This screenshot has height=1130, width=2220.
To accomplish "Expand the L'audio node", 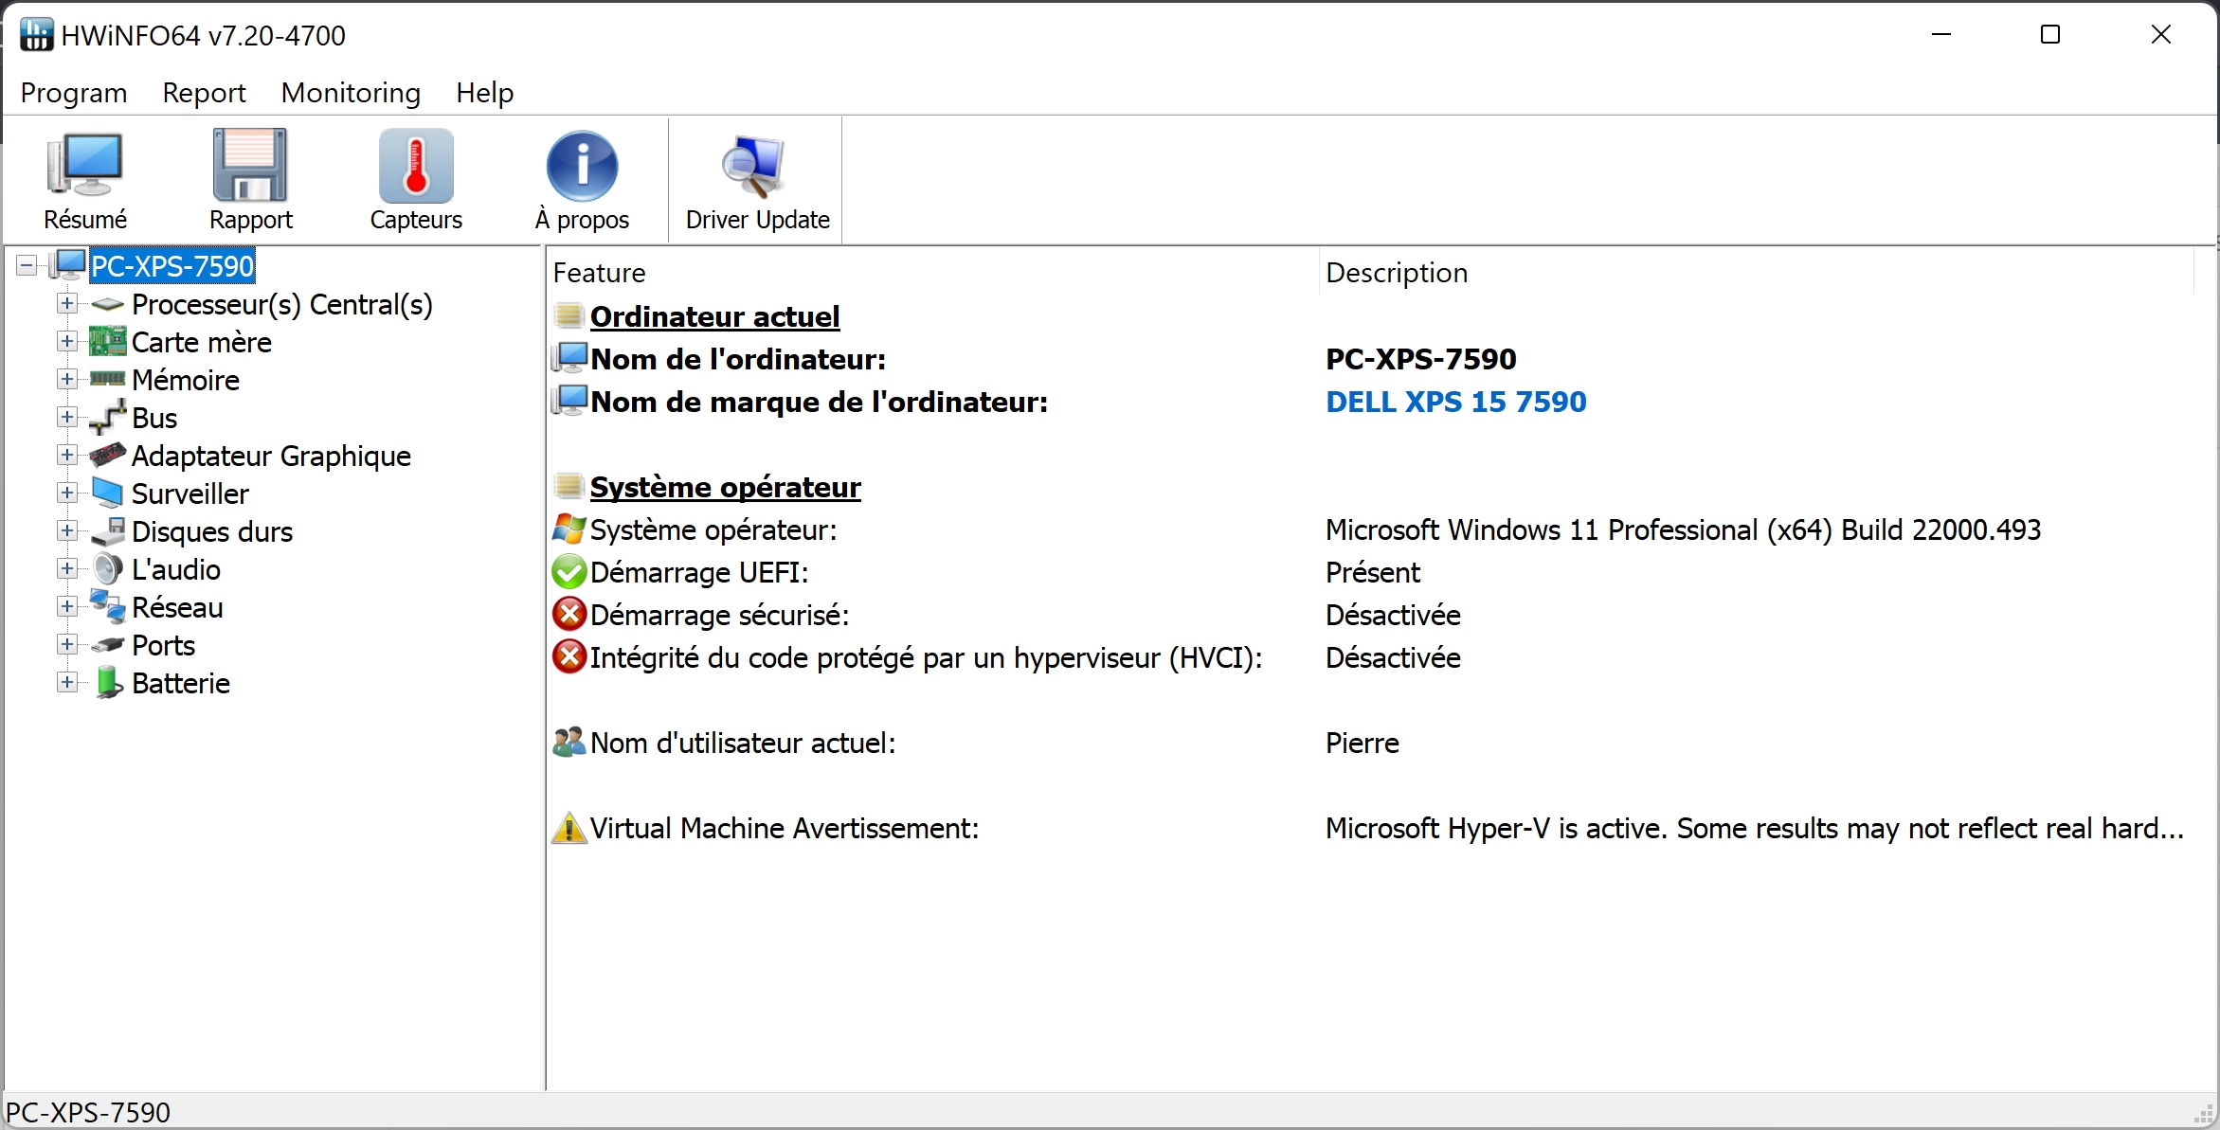I will tap(66, 568).
